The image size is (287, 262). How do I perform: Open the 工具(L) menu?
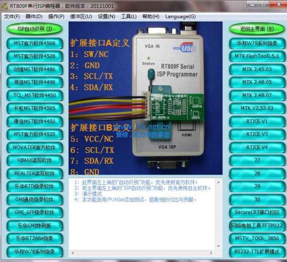pos(129,17)
